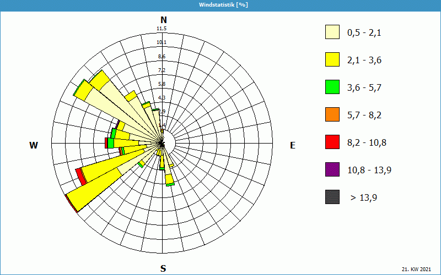Screen dimensions: 441x275
Task: Click the red 8,2 - 10,8 legend swatch
Action: coord(332,142)
